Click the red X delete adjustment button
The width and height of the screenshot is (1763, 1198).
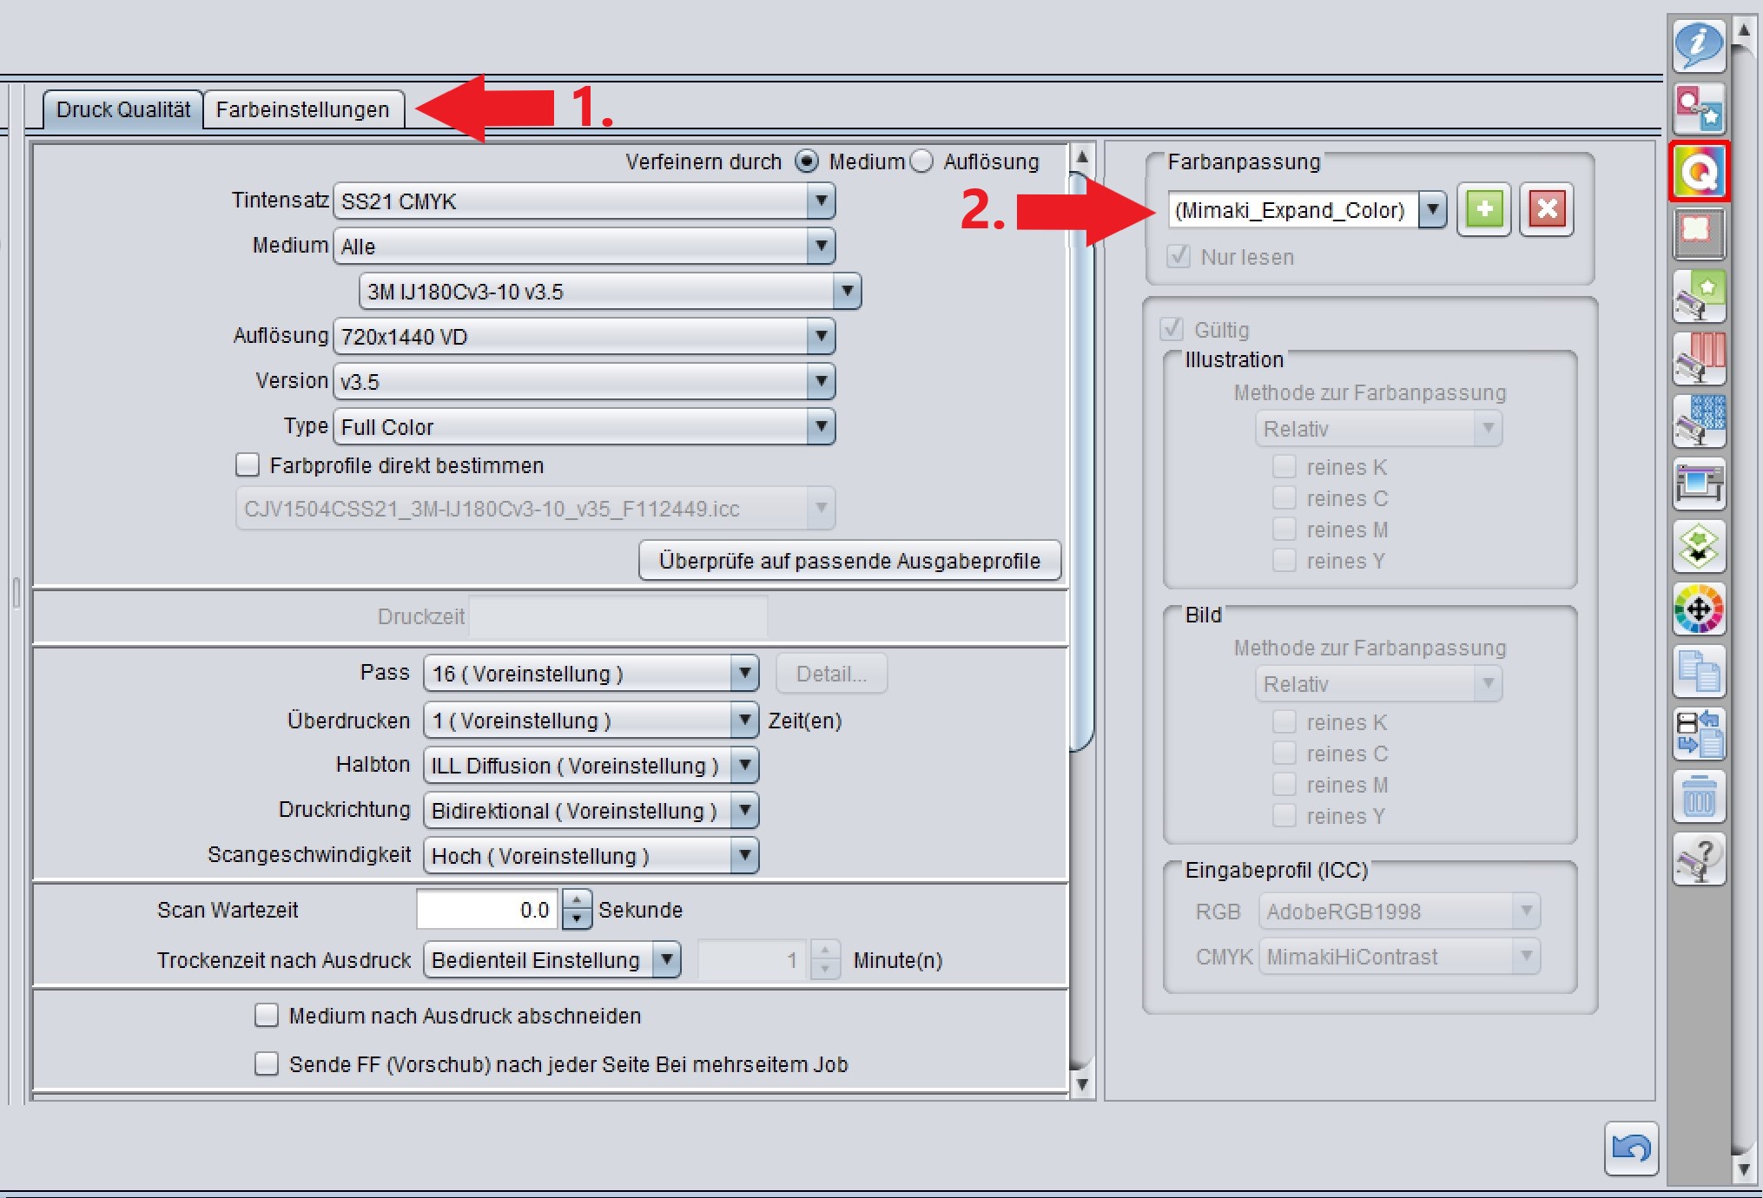click(x=1546, y=209)
